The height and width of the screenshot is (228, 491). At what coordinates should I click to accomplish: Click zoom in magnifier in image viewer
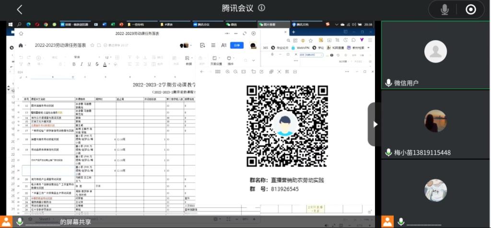point(228,72)
